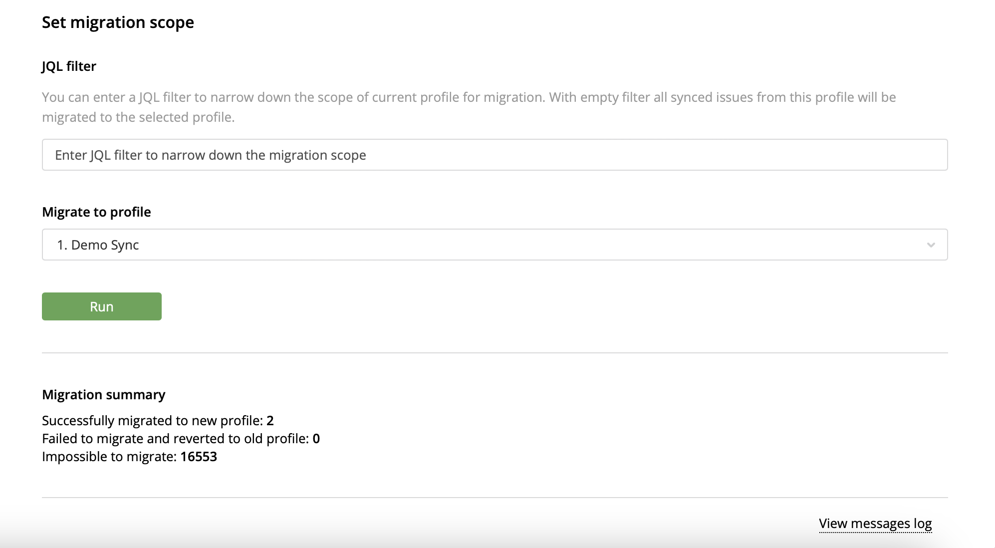Click the divider below Migration summary section
The image size is (995, 548).
coord(494,498)
